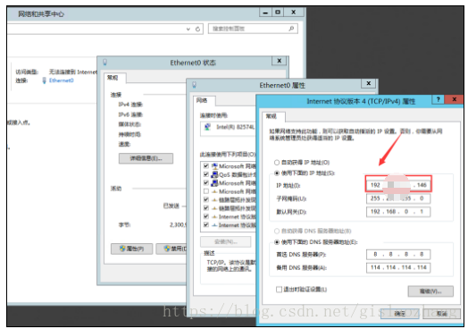
Task: Close the TCP/IPv4 属性 dialog
Action: 454,100
